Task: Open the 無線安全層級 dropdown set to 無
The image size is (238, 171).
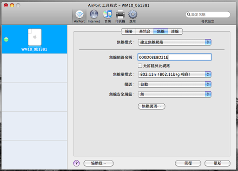Action: coord(174,94)
